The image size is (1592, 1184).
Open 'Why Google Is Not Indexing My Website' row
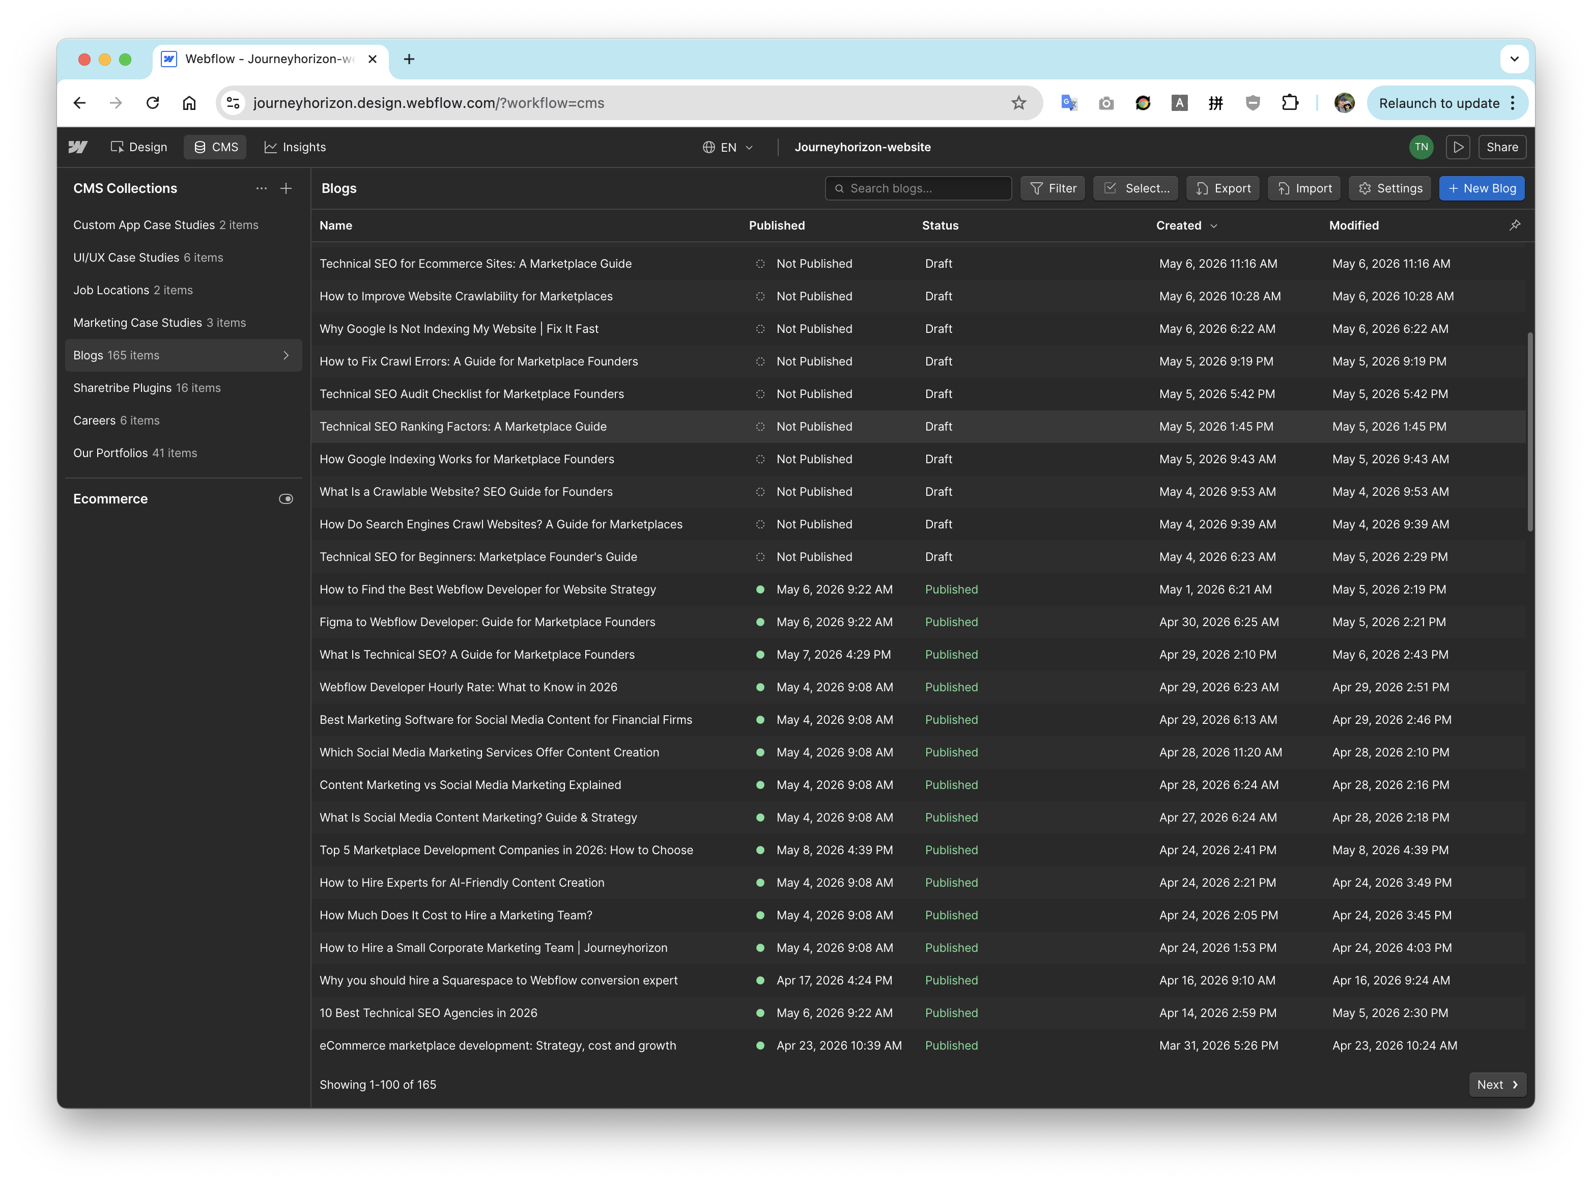[918, 329]
